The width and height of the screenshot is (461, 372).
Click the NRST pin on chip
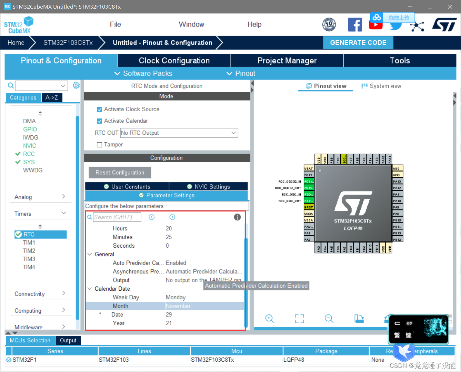click(x=309, y=207)
